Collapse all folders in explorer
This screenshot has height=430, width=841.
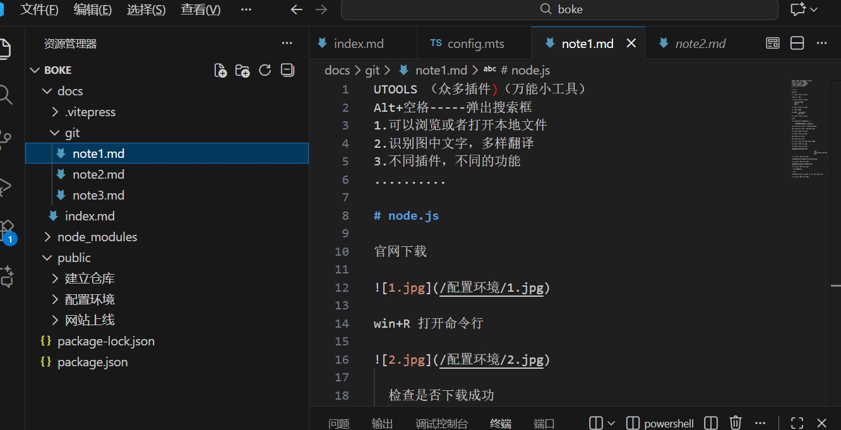pos(288,70)
